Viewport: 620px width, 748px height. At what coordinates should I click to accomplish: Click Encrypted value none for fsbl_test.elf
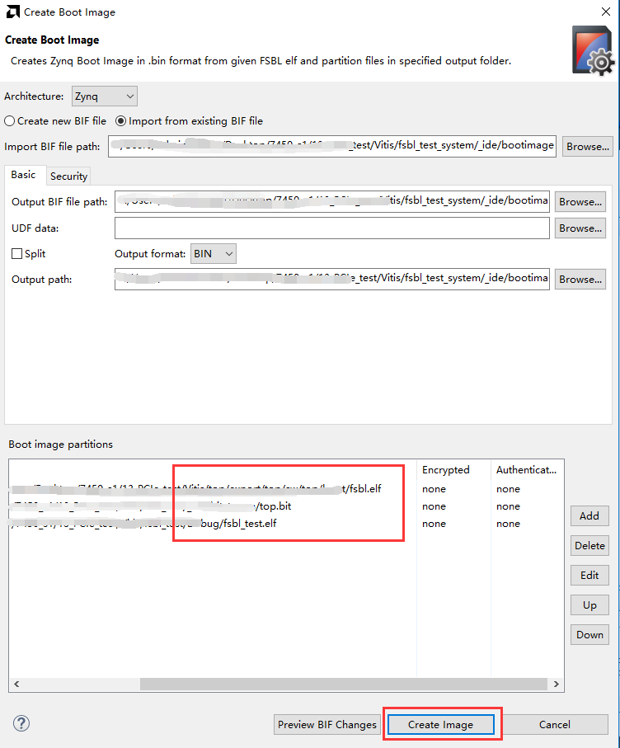point(434,524)
